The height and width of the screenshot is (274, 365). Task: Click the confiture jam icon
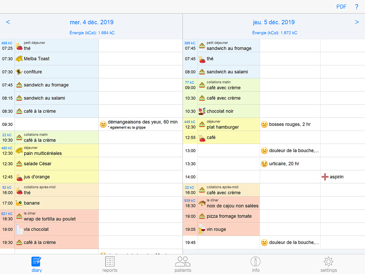[x=19, y=72]
